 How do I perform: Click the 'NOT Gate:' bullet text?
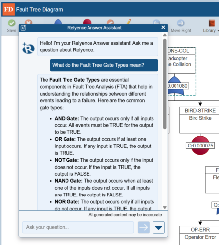pos(66,160)
